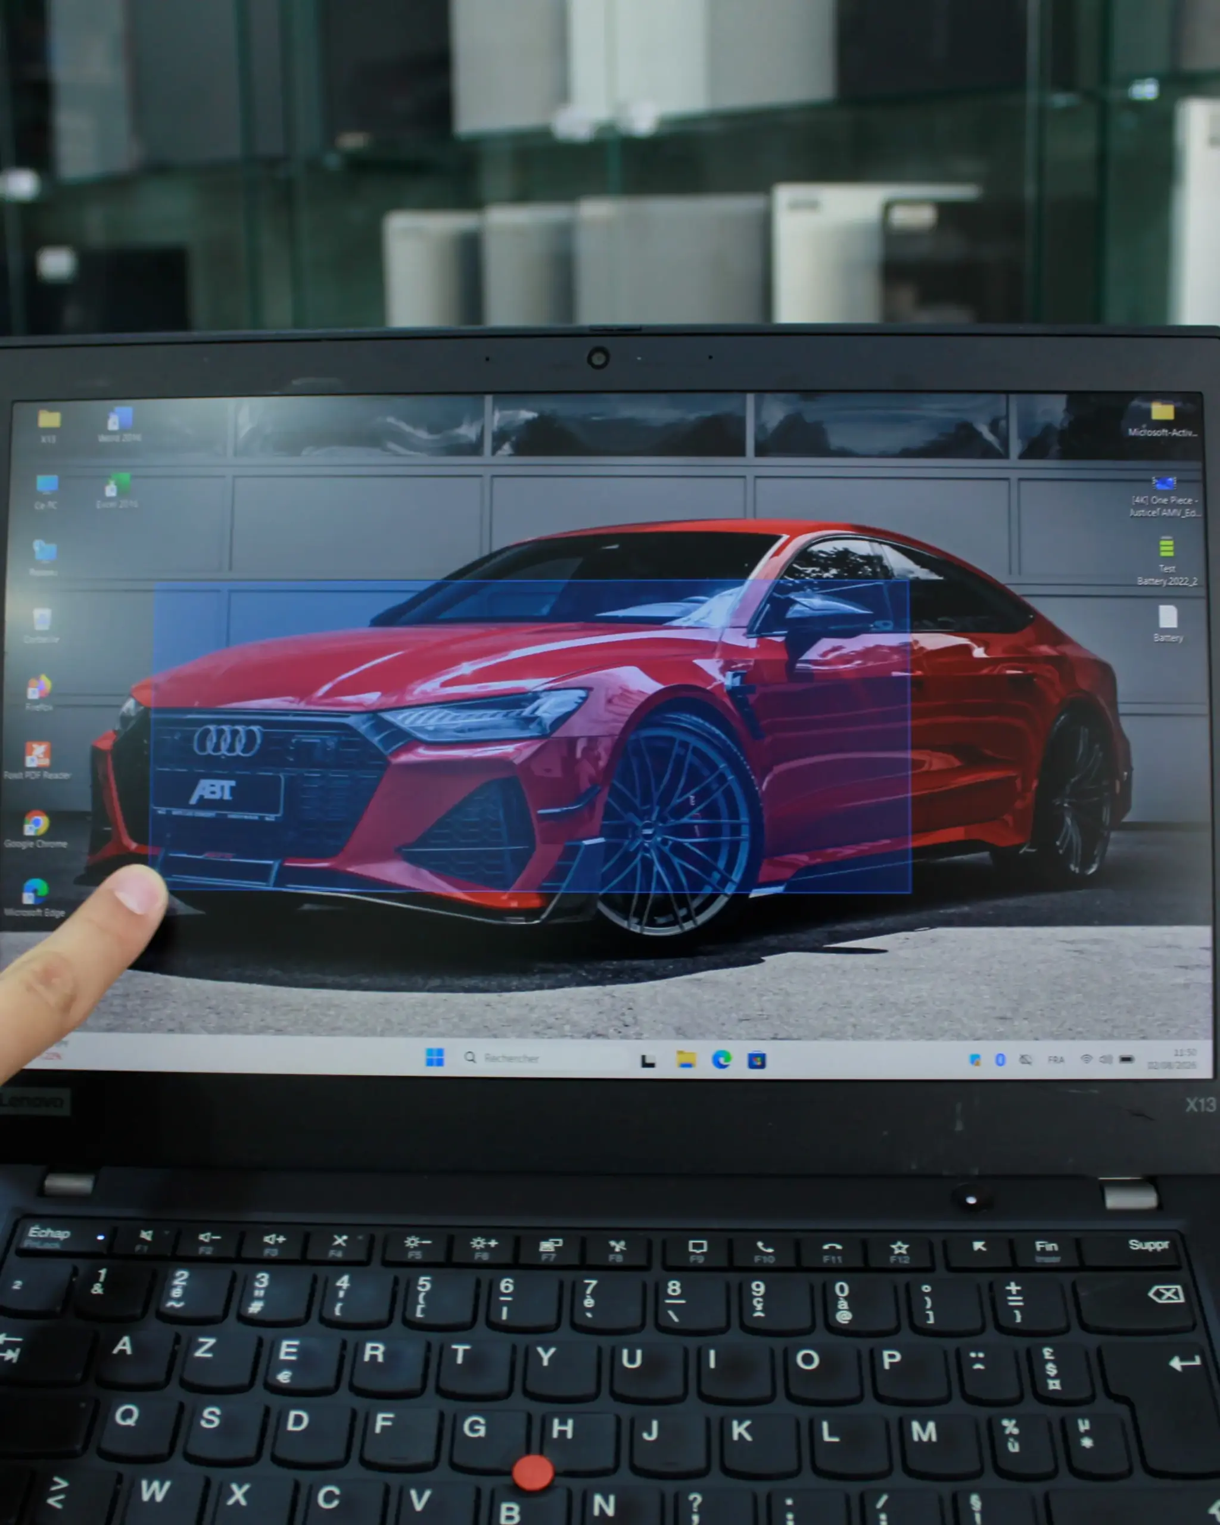Open File Explorer from the taskbar

pyautogui.click(x=685, y=1059)
